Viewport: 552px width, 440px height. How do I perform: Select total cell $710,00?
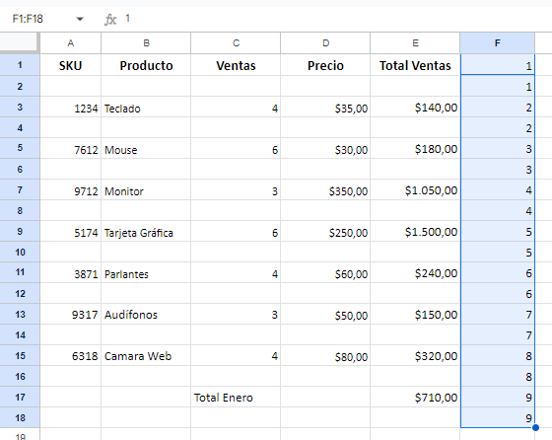point(415,398)
